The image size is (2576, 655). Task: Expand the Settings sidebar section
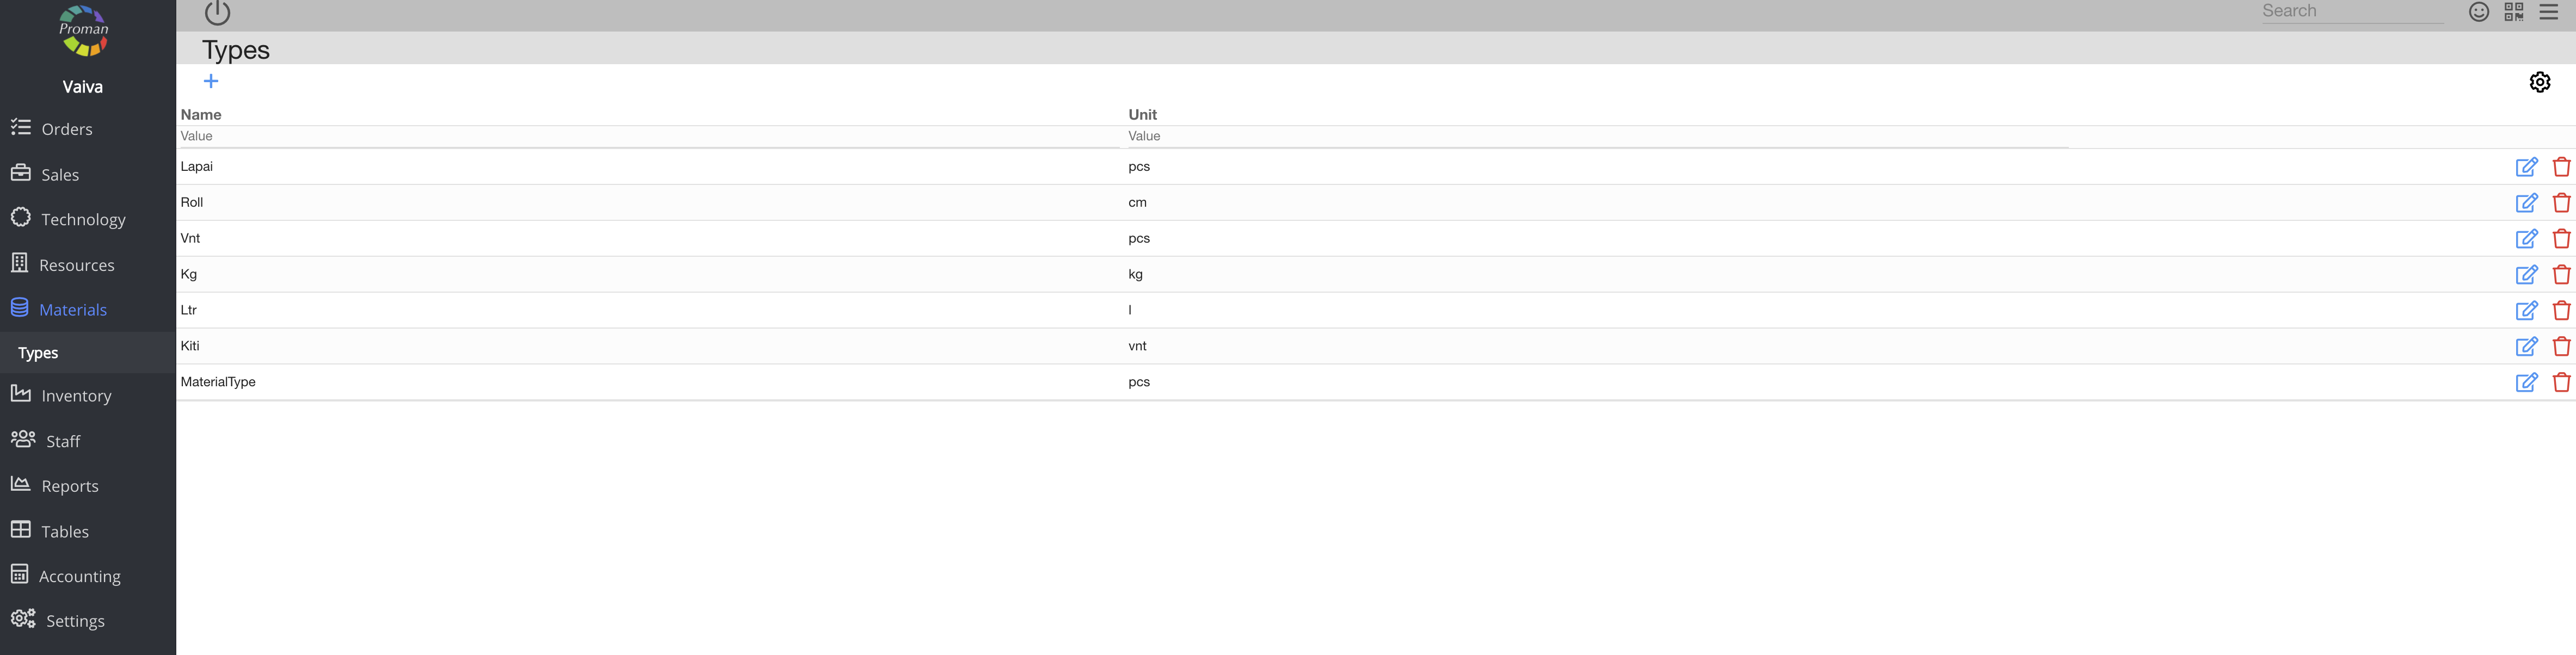74,621
